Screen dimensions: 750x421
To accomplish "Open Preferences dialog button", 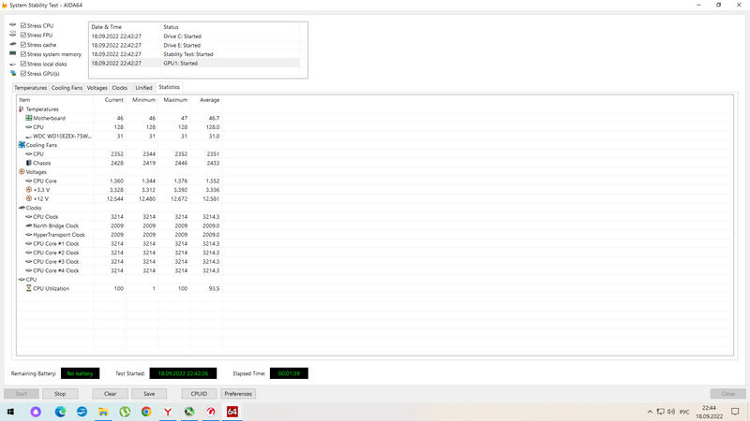I will pyautogui.click(x=238, y=394).
